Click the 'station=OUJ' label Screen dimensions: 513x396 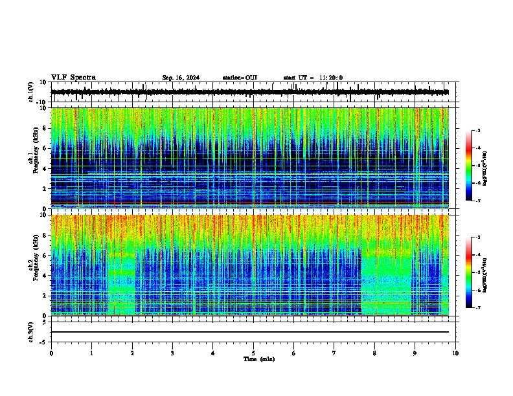(240, 78)
